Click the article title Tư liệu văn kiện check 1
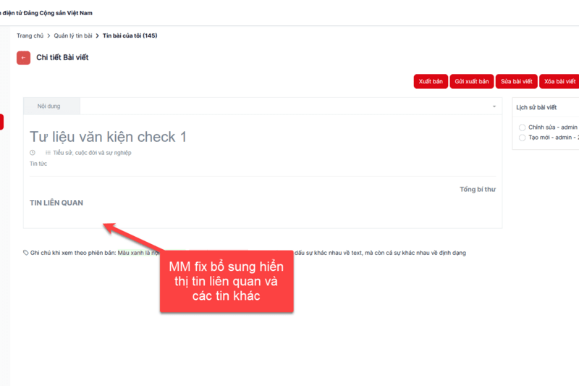The image size is (579, 386). click(x=108, y=137)
